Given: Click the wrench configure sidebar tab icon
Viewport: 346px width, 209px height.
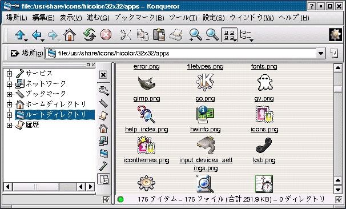Looking at the screenshot, I should [103, 90].
